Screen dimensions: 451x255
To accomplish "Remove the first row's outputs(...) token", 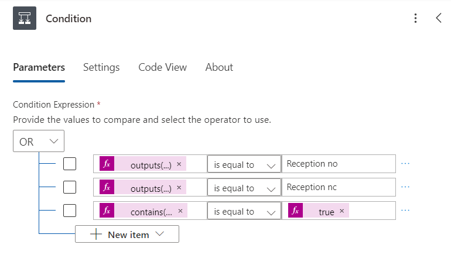I will [x=179, y=164].
